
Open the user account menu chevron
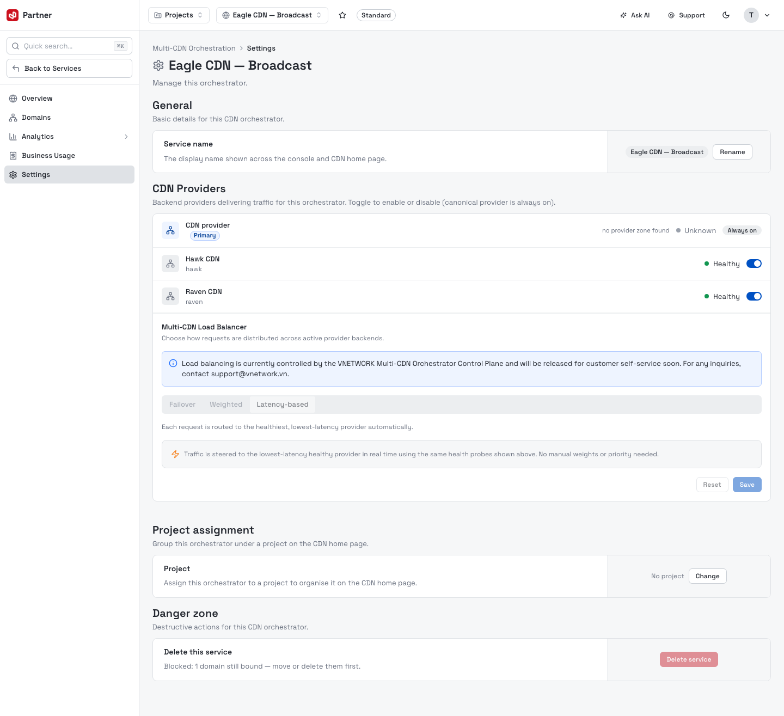(767, 15)
